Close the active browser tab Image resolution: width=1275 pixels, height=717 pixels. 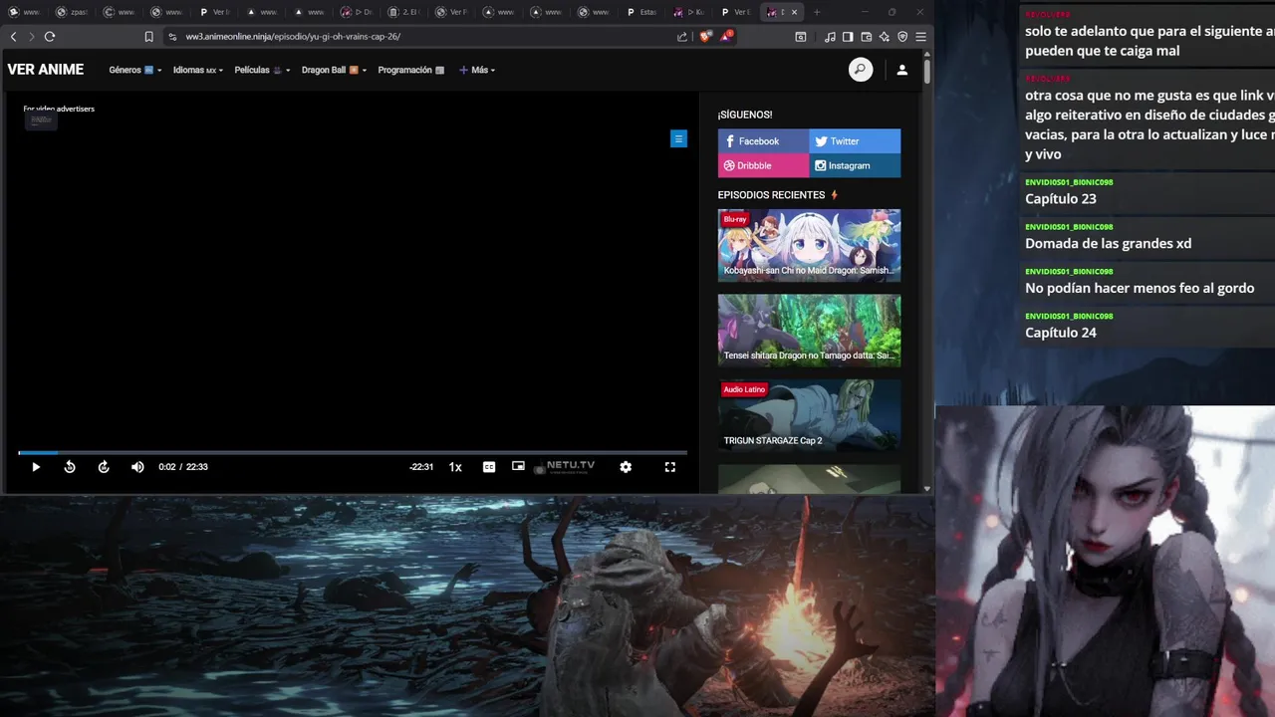point(794,12)
